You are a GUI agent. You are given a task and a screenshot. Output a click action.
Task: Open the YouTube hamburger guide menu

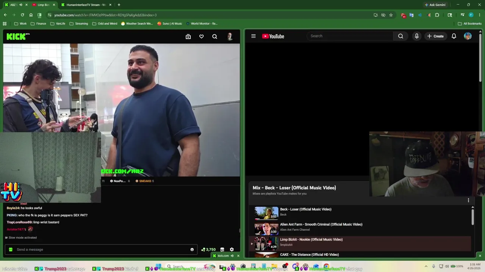pos(253,36)
